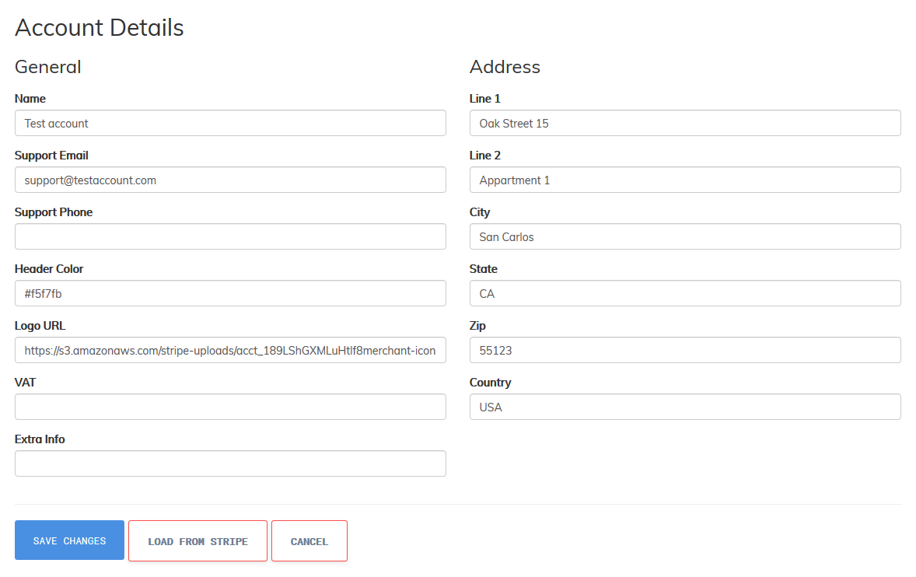This screenshot has width=916, height=577.
Task: Click the SAVE CHANGES button
Action: point(68,540)
